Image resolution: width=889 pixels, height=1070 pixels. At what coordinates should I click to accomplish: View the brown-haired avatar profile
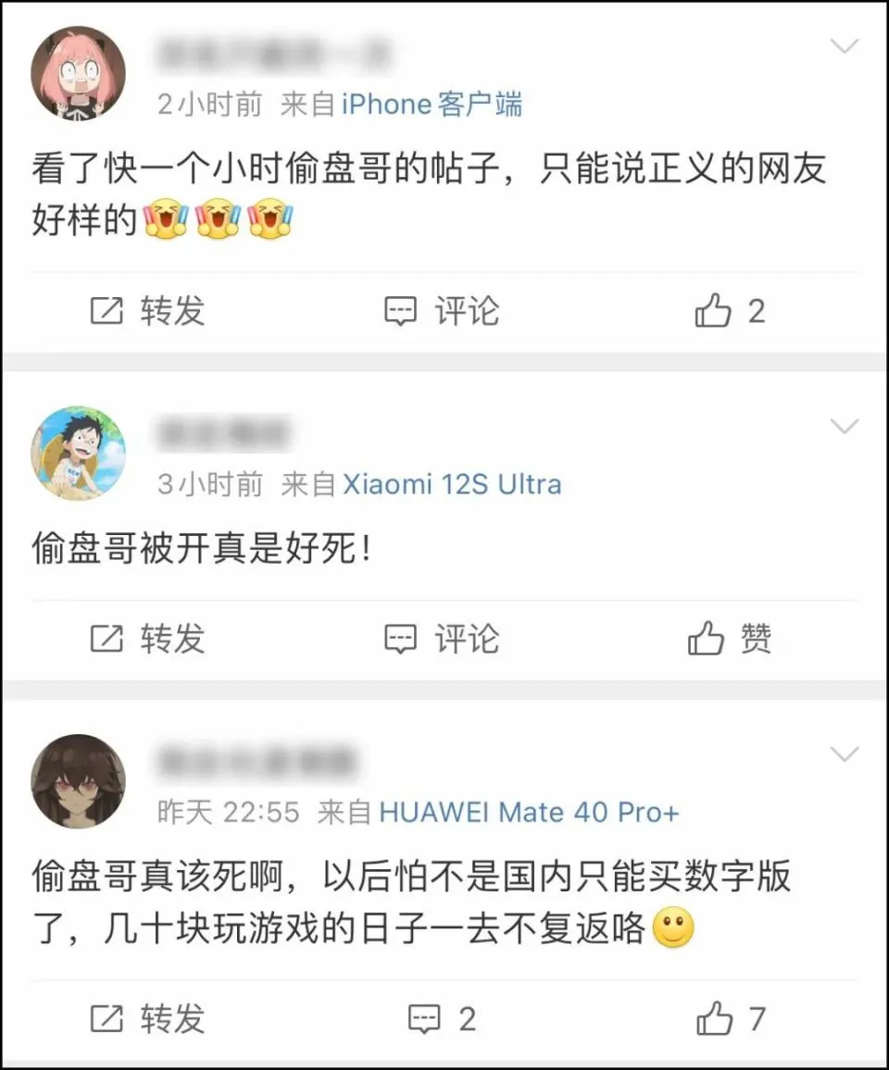(79, 781)
